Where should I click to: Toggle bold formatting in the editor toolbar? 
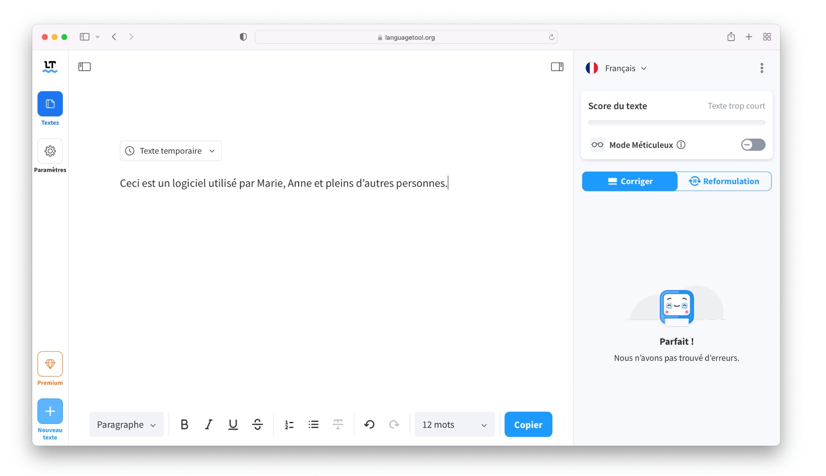(185, 424)
